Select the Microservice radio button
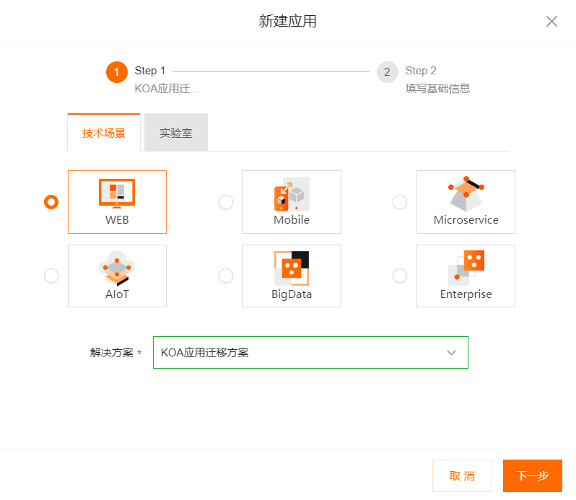The width and height of the screenshot is (576, 500). tap(400, 202)
